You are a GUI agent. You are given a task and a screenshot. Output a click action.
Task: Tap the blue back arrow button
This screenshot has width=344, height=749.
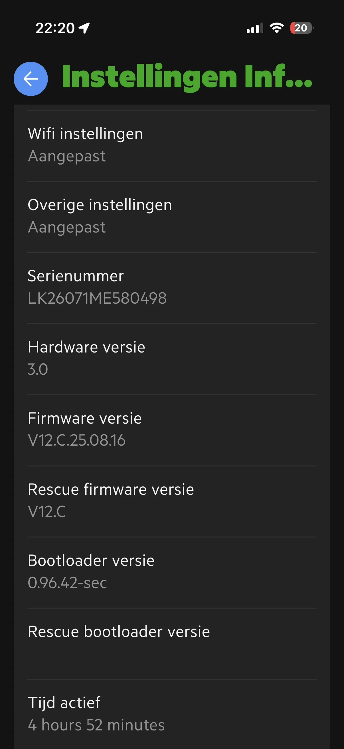(31, 79)
